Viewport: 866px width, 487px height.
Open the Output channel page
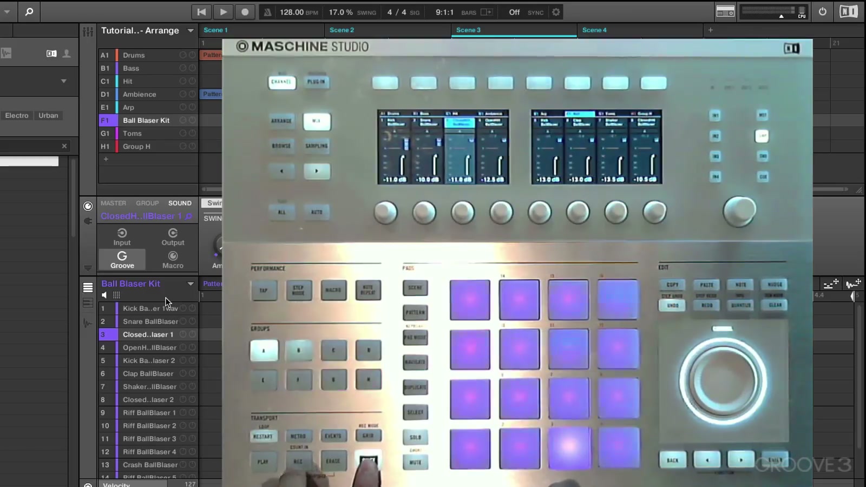(173, 237)
